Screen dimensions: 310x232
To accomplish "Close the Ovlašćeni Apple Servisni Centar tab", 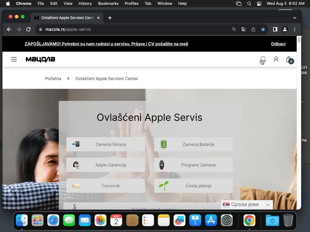I will point(98,18).
